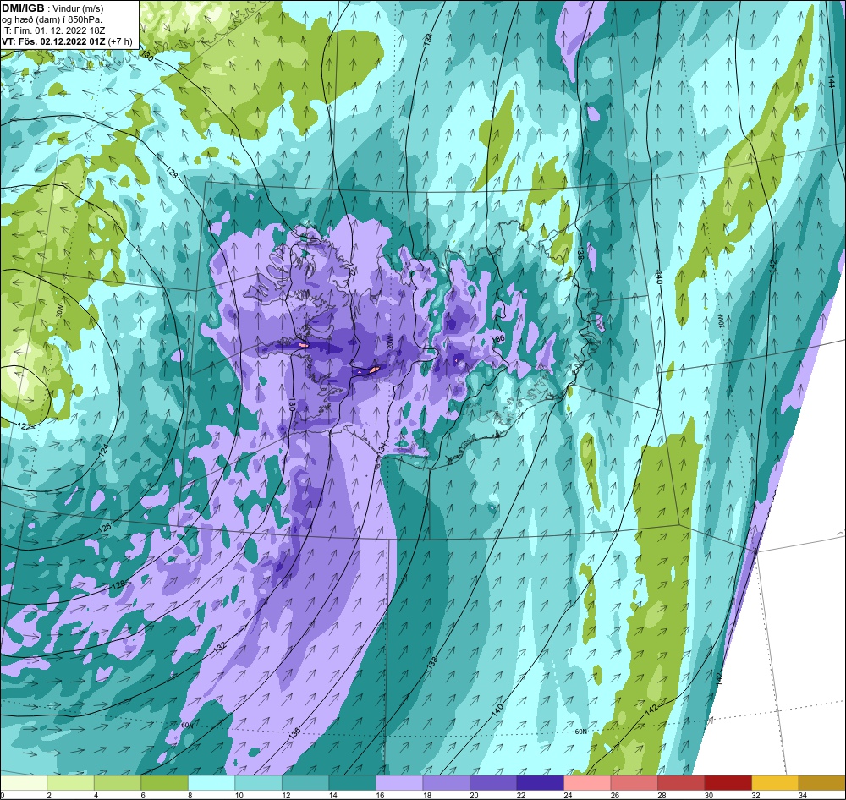Click the 10–12 m/s legend swatch
Image resolution: width=846 pixels, height=800 pixels.
(x=258, y=782)
